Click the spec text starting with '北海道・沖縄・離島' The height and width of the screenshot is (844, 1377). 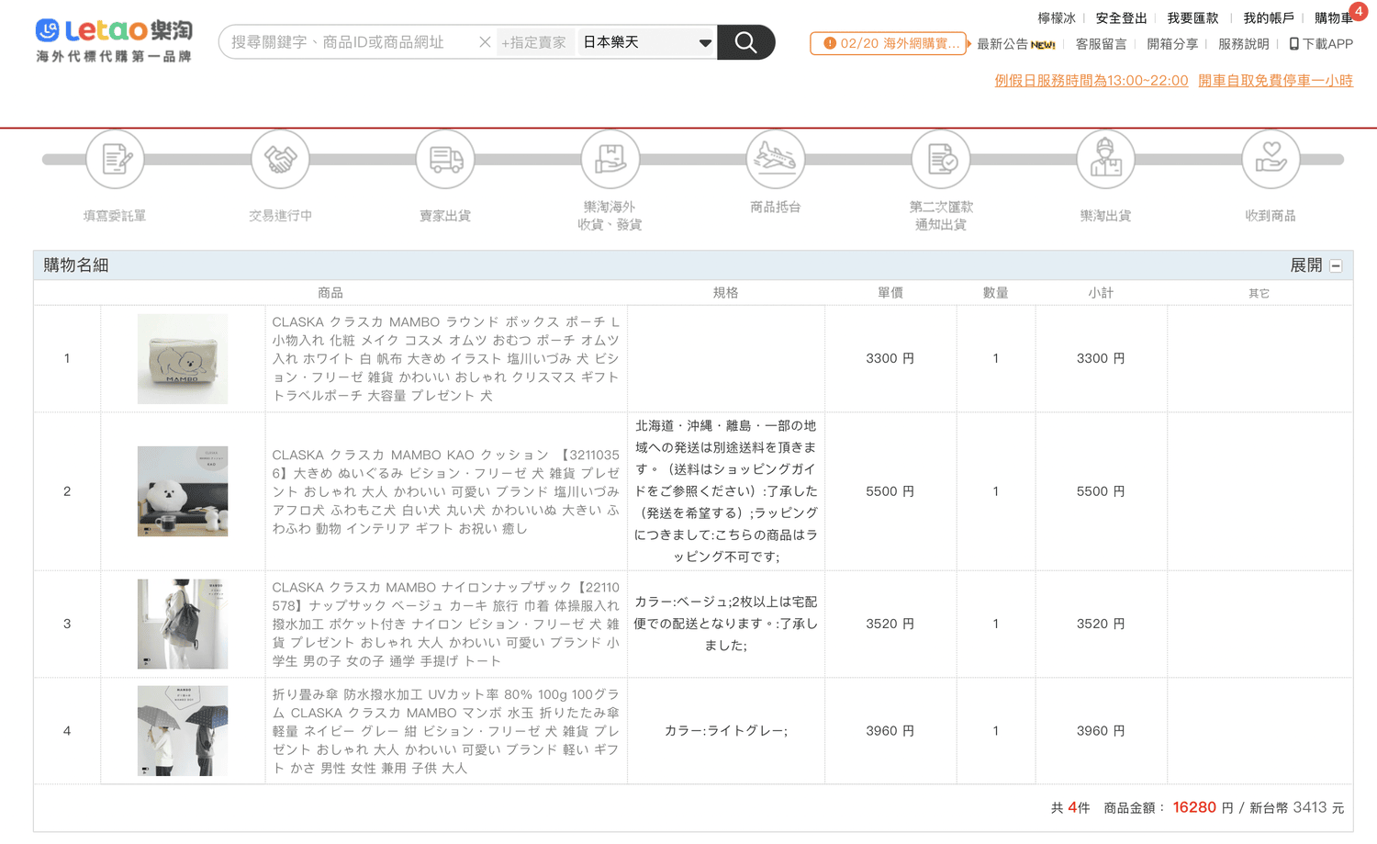(x=725, y=491)
